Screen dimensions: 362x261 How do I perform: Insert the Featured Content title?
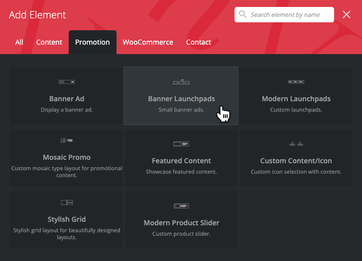(x=181, y=161)
